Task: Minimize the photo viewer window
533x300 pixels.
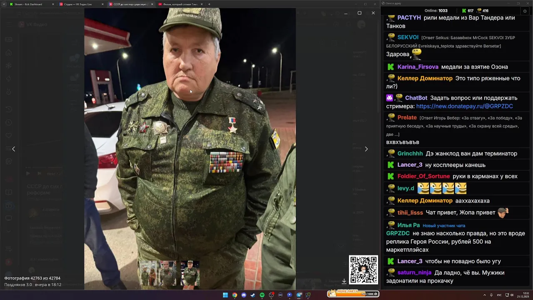Action: [346, 13]
